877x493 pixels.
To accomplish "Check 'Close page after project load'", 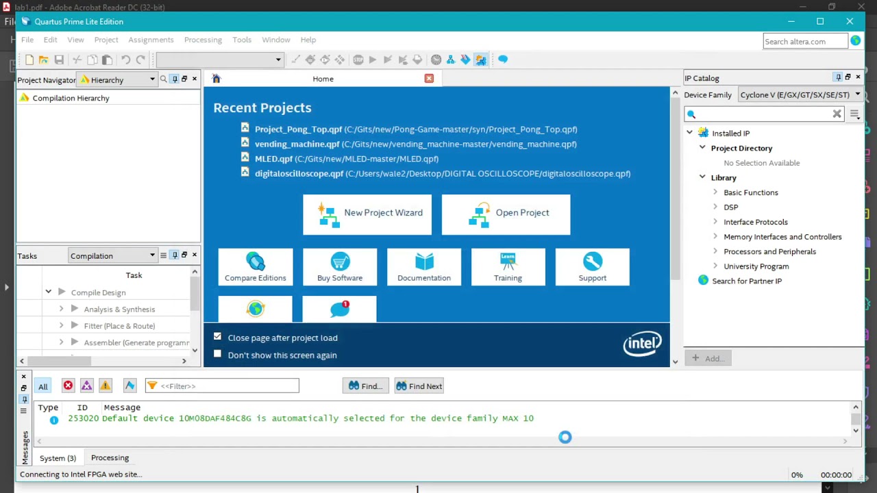I will click(217, 337).
